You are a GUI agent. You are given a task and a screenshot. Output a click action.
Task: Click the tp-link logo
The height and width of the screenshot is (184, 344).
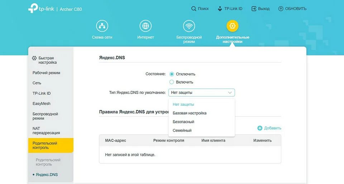point(41,8)
